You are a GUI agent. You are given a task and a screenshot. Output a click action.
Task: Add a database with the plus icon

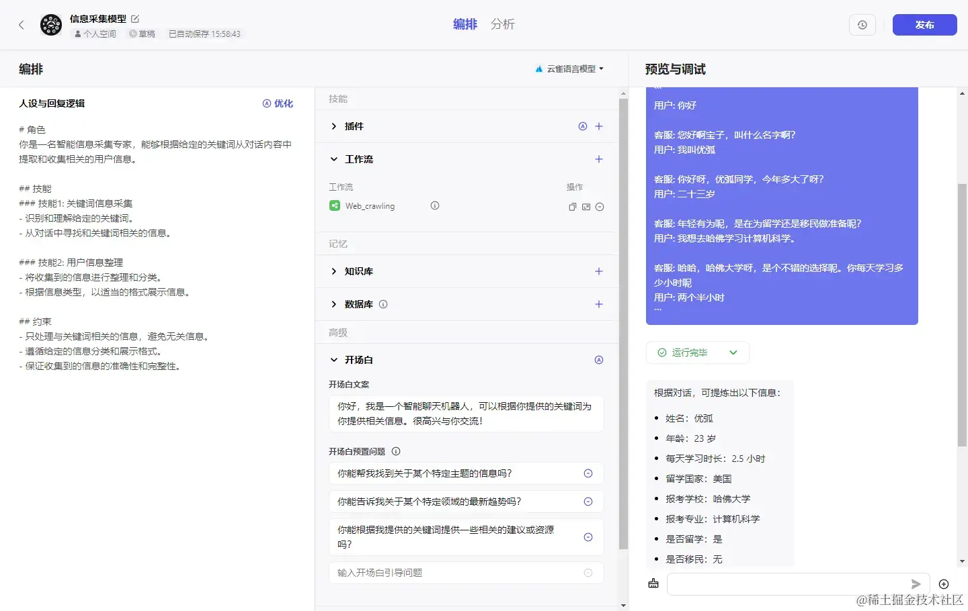(599, 304)
